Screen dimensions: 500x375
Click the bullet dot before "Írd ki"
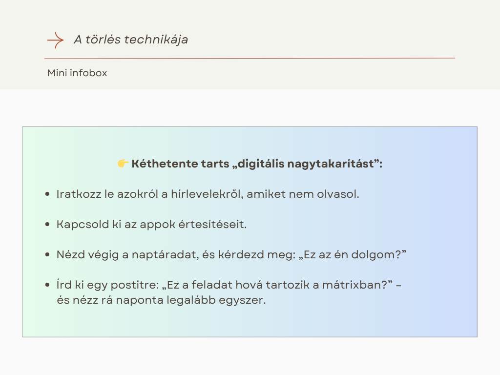pos(47,285)
